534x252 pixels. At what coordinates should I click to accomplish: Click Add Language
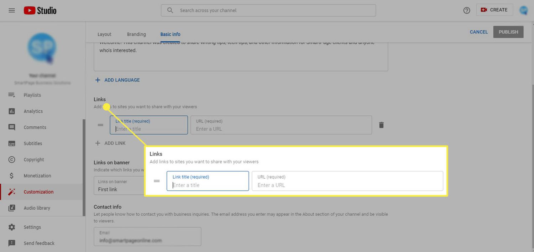117,80
